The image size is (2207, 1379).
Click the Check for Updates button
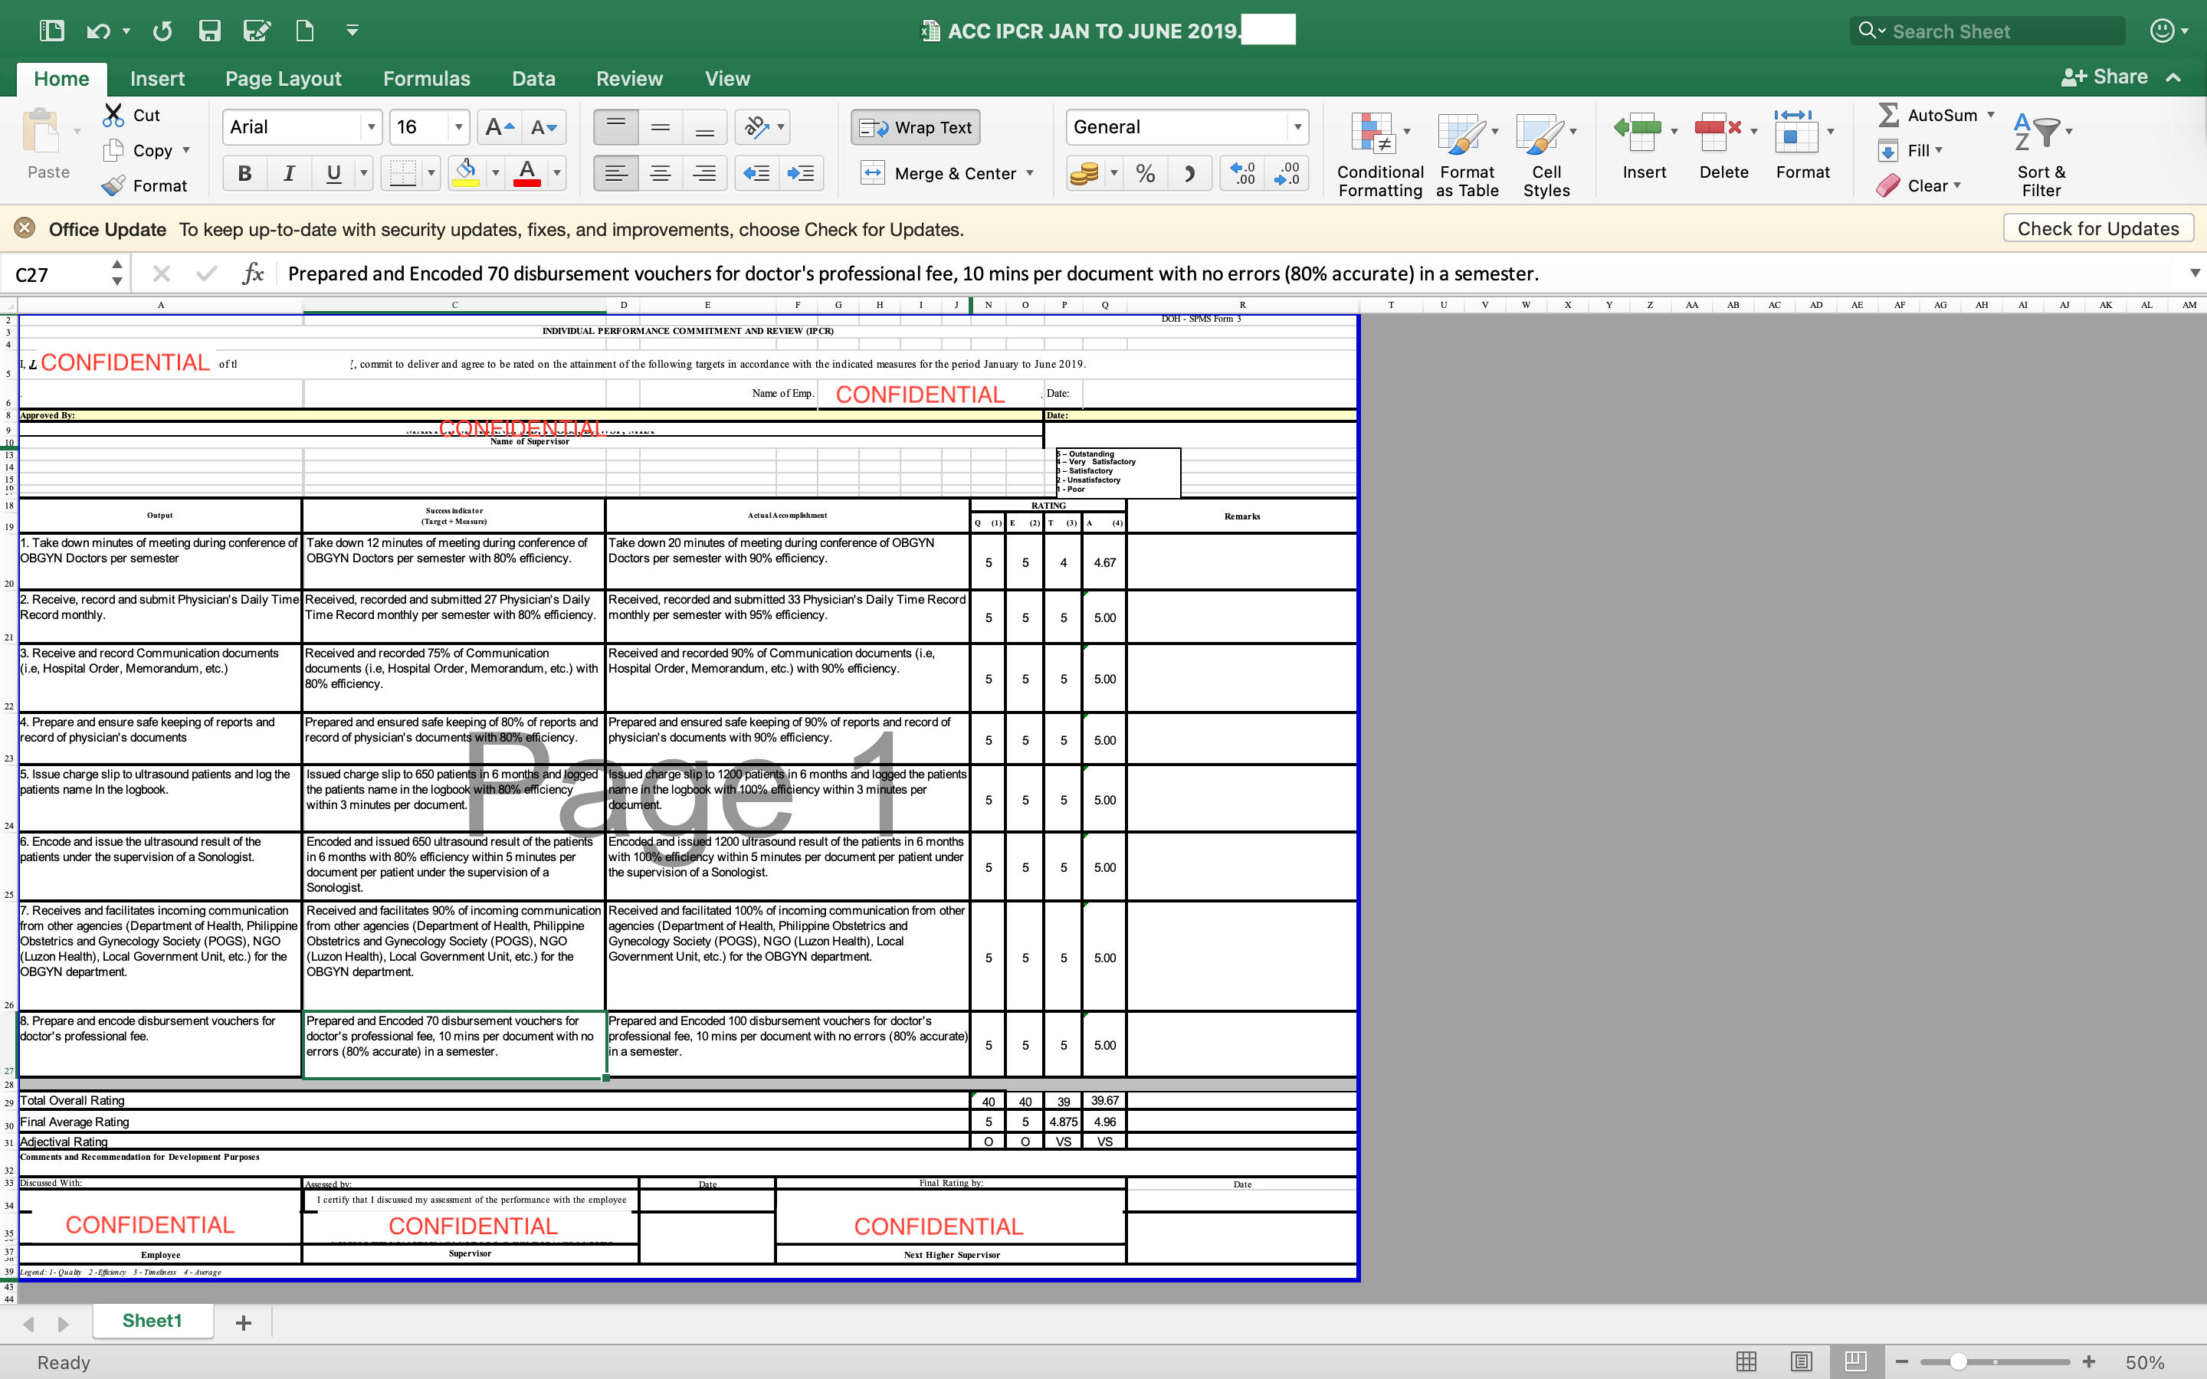2097,229
